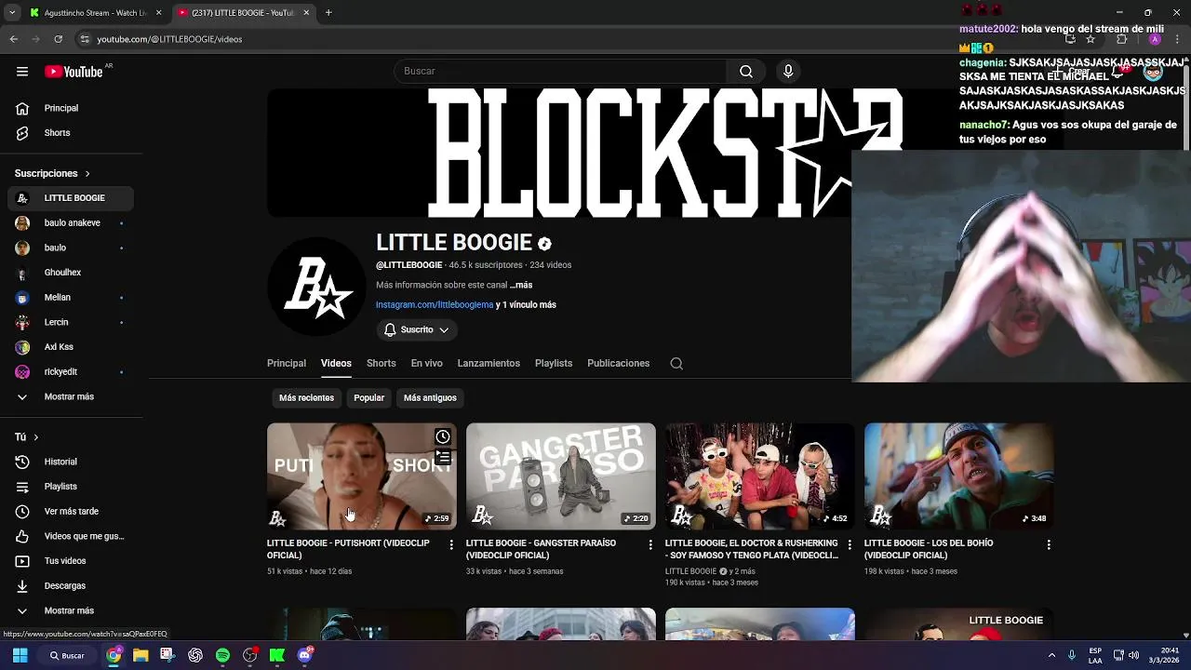Open the Chrome profile avatar A
The height and width of the screenshot is (670, 1191).
[1155, 39]
